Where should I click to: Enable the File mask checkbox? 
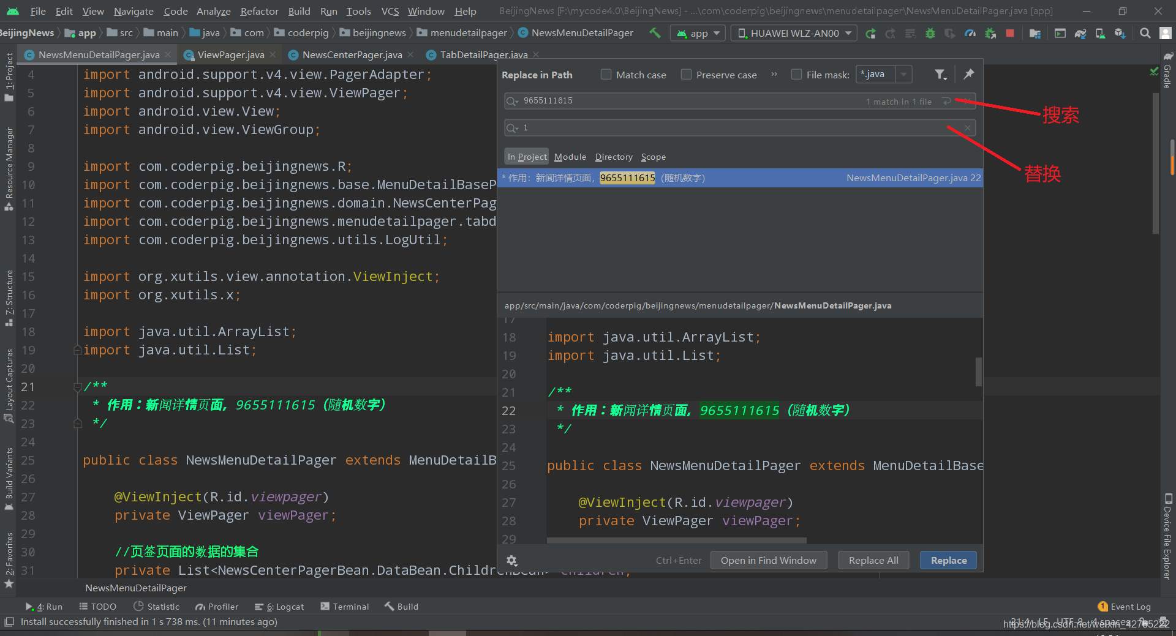click(x=796, y=75)
